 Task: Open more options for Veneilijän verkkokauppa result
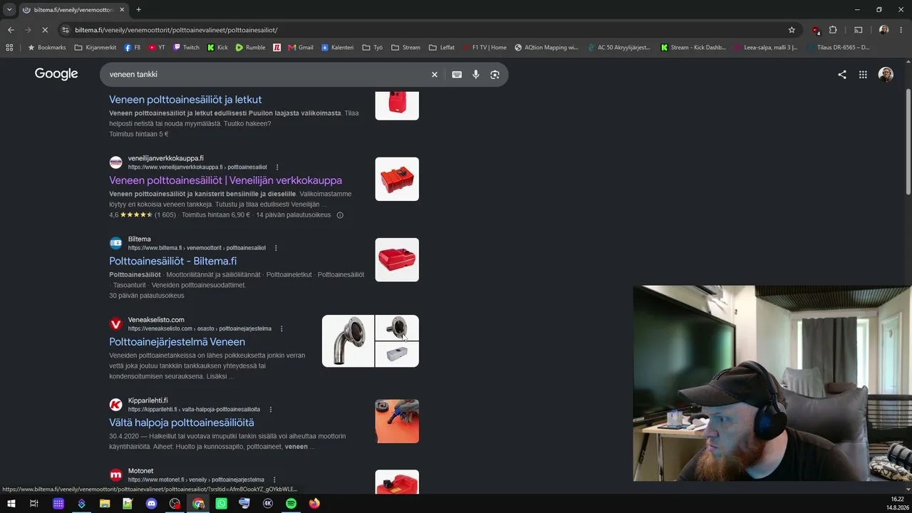click(x=277, y=167)
